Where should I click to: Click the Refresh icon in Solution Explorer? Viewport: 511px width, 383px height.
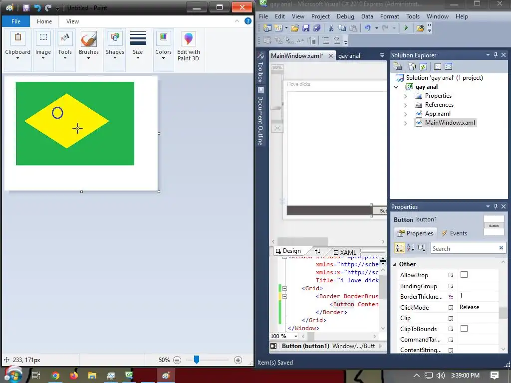tap(423, 66)
